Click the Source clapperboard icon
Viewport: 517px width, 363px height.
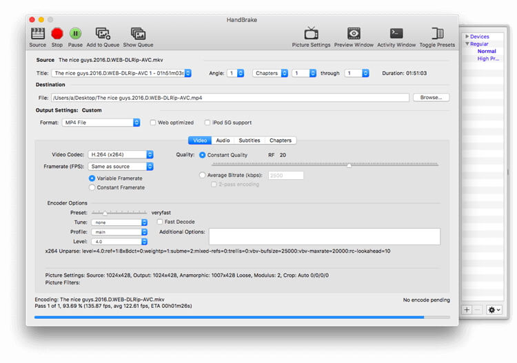pyautogui.click(x=37, y=33)
